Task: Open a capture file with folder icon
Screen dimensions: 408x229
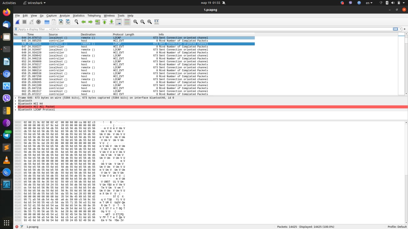Action: click(x=47, y=22)
